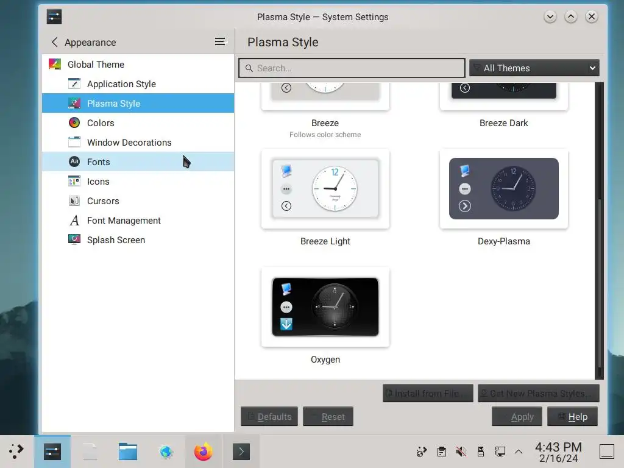The height and width of the screenshot is (468, 624).
Task: Click the Colors wheel icon
Action: coord(74,122)
